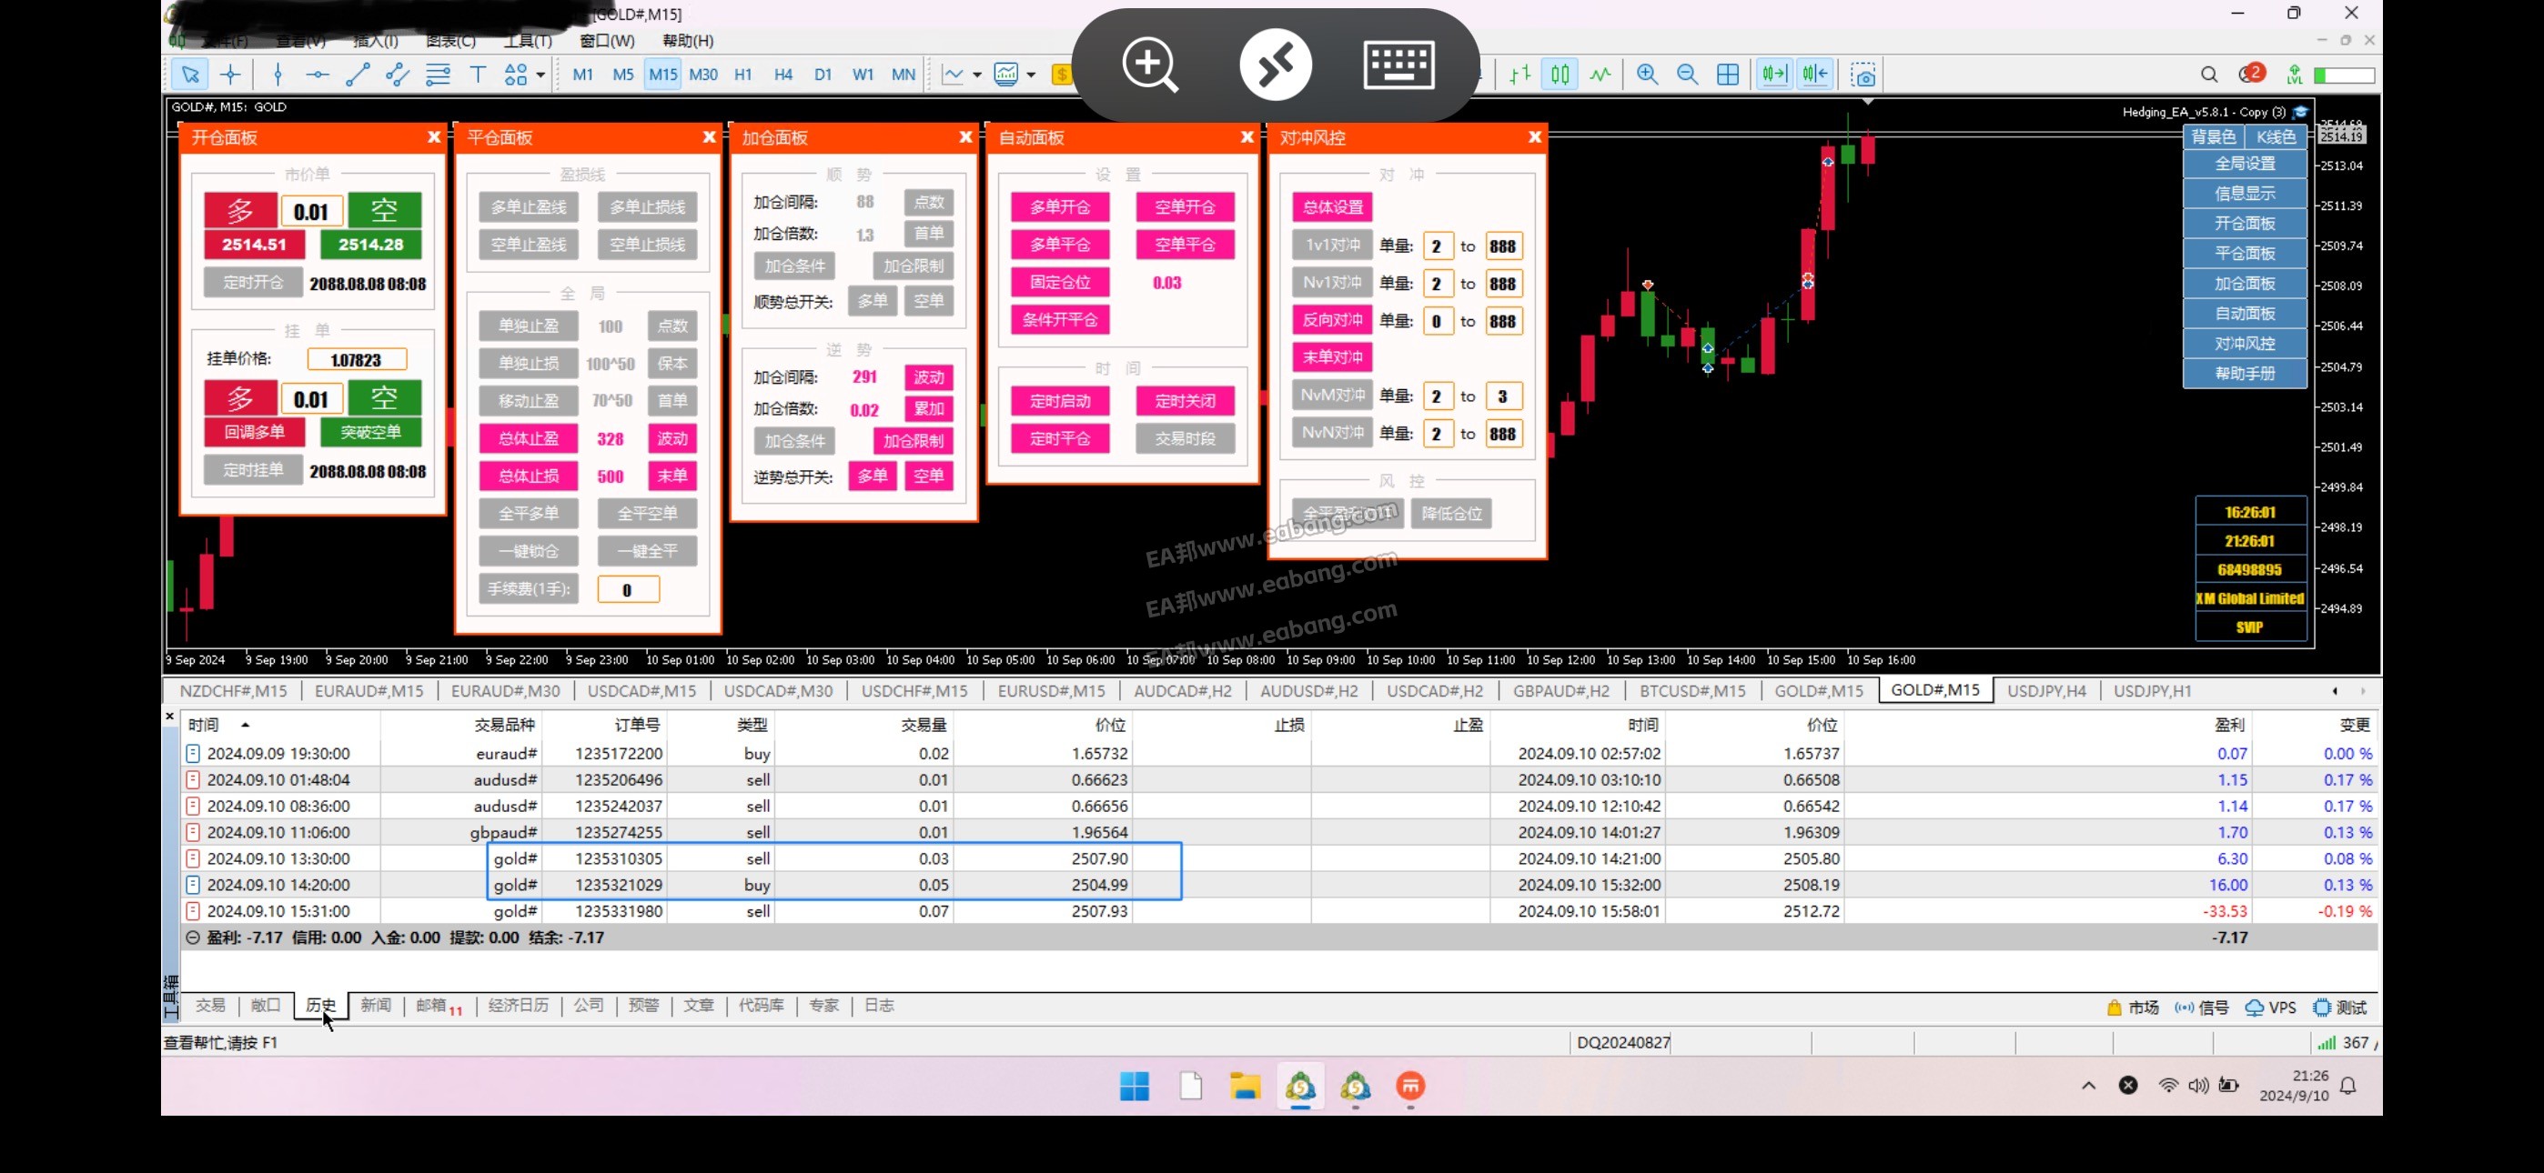Toggle chart shift from right edge
Image resolution: width=2544 pixels, height=1173 pixels.
click(1815, 74)
